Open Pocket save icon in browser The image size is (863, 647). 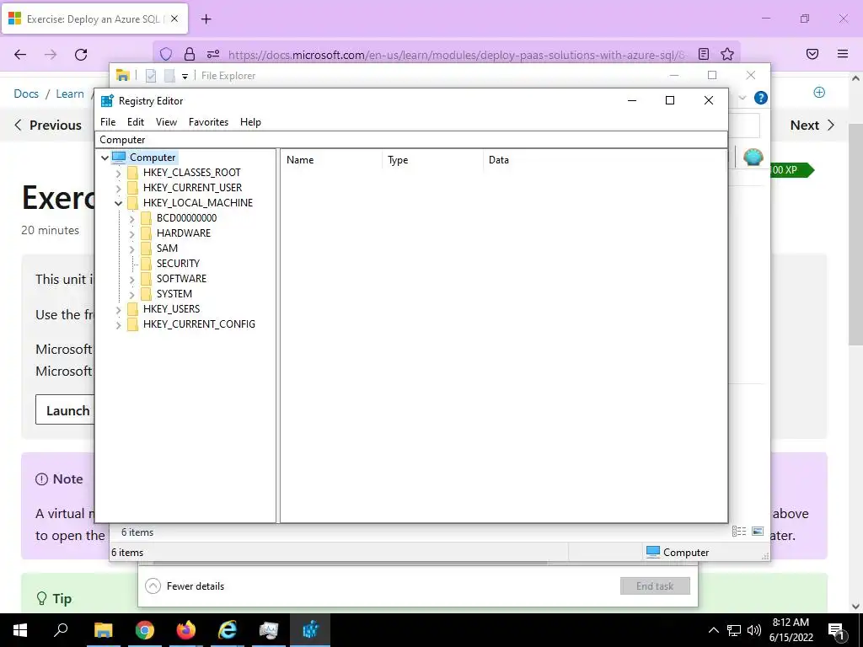pos(812,54)
